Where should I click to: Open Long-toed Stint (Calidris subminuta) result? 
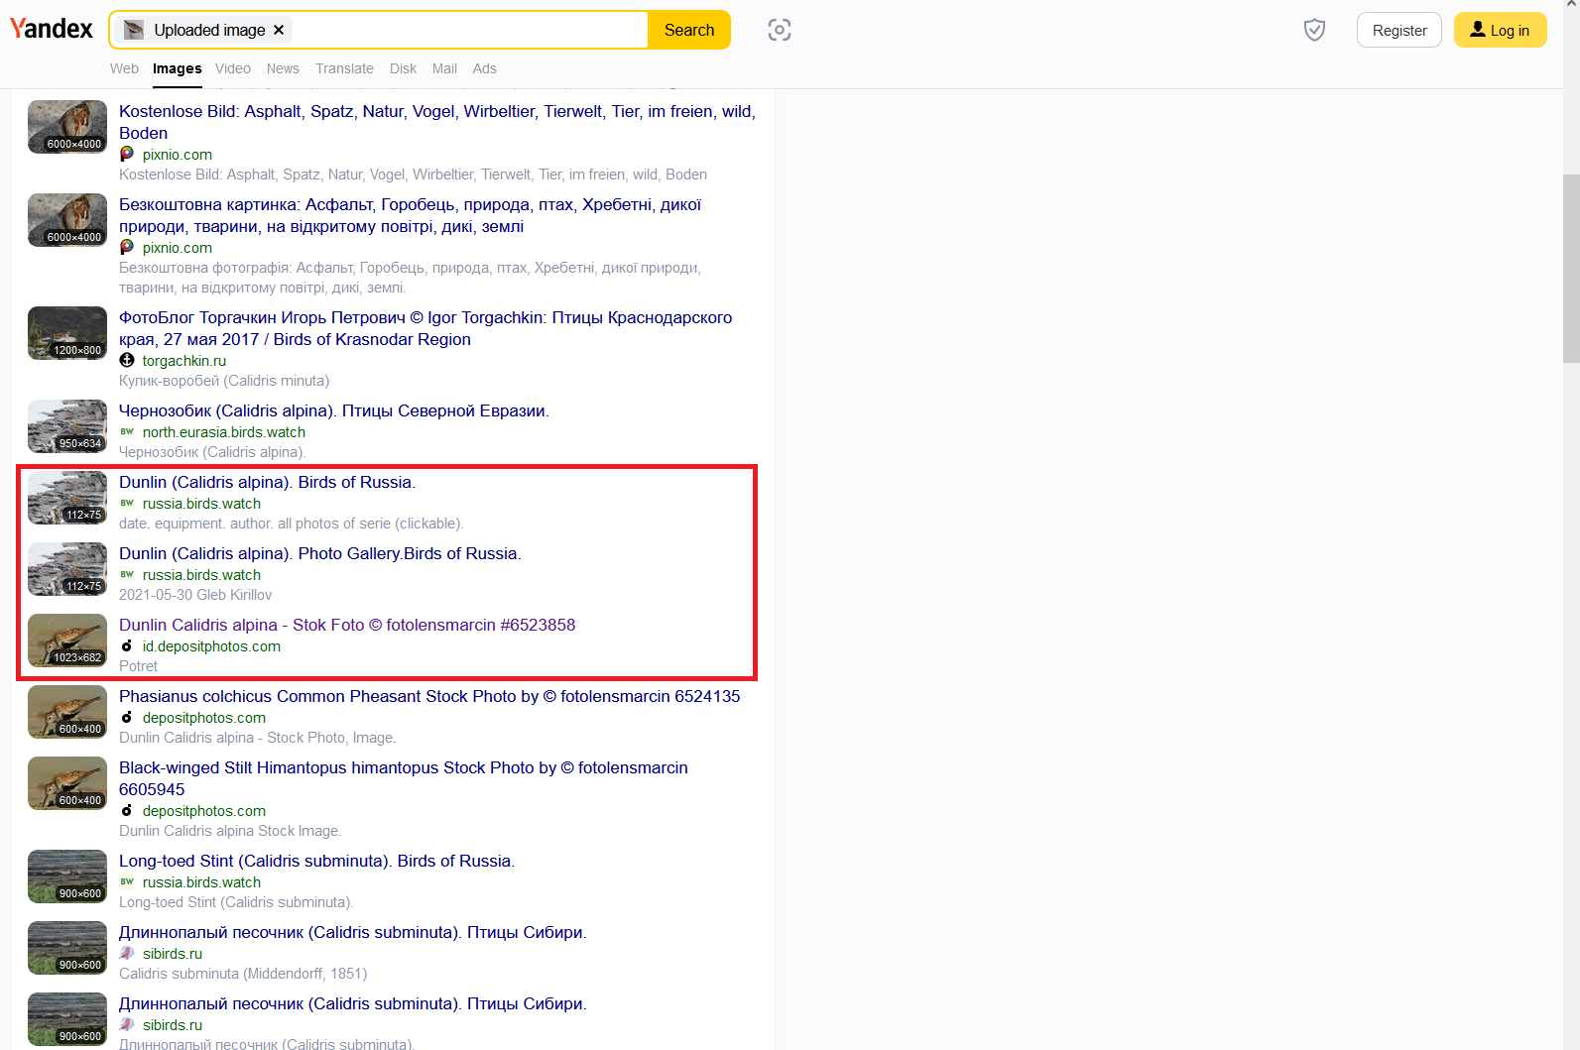click(x=316, y=861)
